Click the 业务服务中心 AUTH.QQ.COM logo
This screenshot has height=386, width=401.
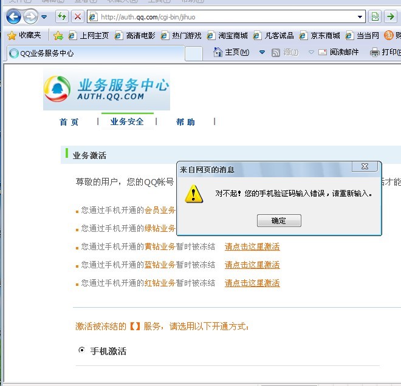point(106,90)
